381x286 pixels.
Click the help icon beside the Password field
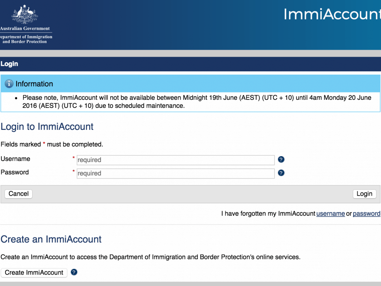tap(281, 173)
